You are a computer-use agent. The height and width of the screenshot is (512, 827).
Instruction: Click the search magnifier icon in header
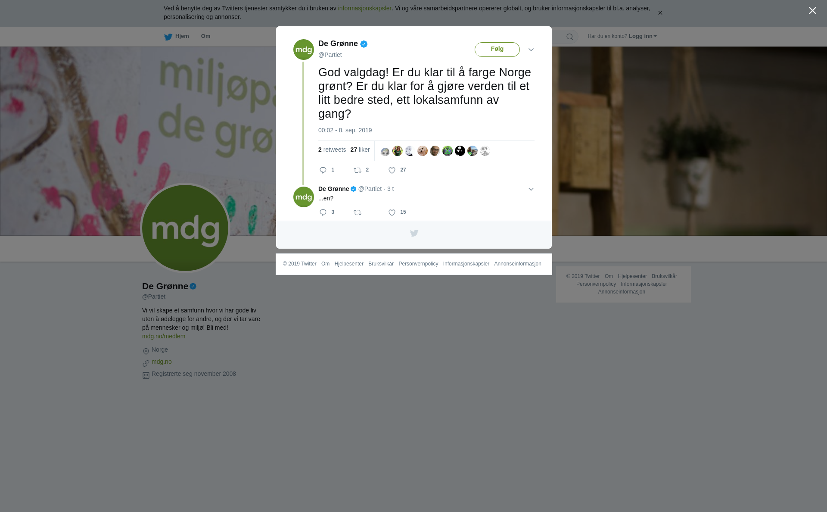(570, 37)
